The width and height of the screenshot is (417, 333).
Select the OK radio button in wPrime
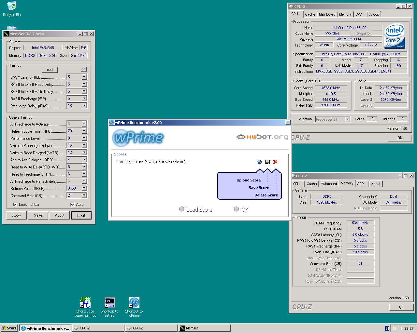[x=237, y=209]
